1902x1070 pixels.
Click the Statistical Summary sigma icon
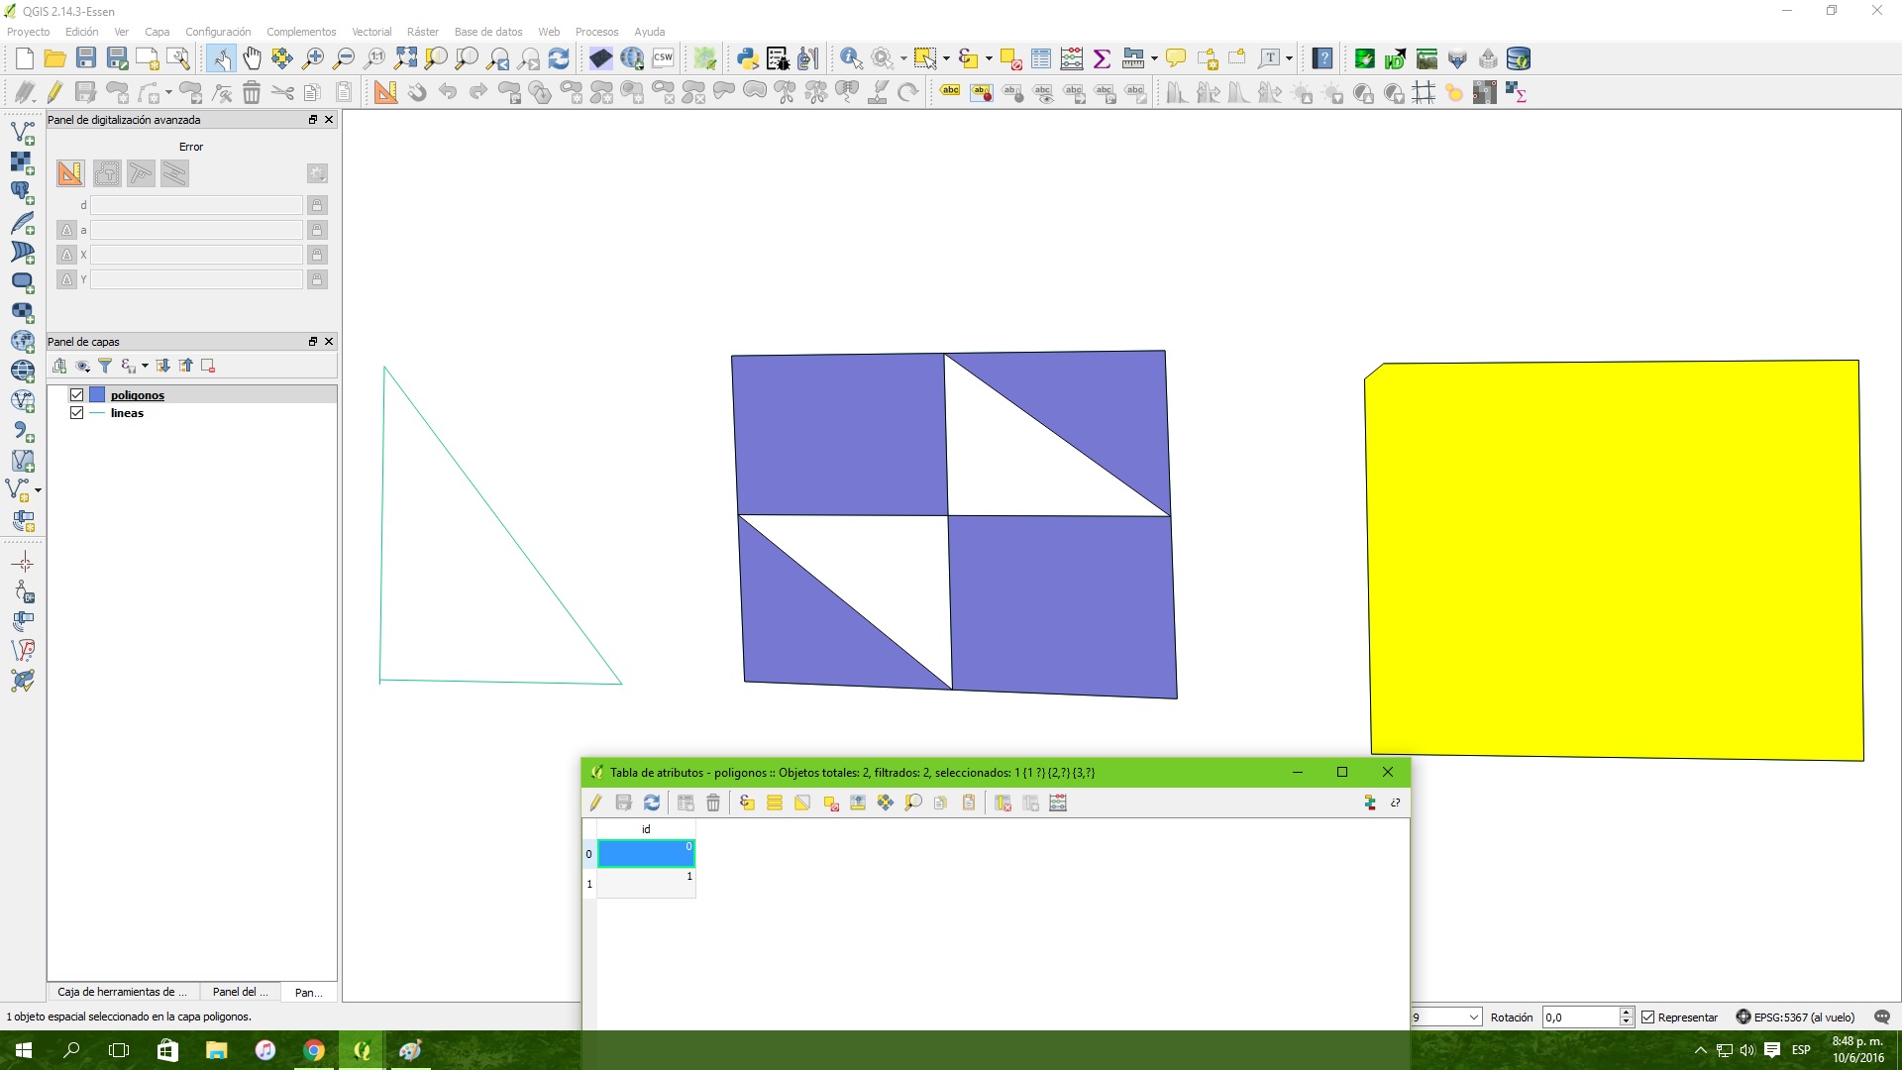coord(1102,58)
